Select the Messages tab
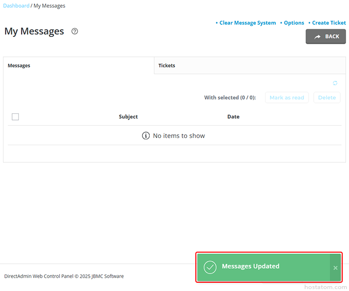The height and width of the screenshot is (291, 349). click(19, 66)
